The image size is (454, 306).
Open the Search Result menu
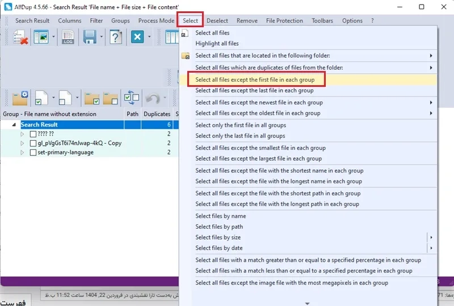(x=32, y=20)
